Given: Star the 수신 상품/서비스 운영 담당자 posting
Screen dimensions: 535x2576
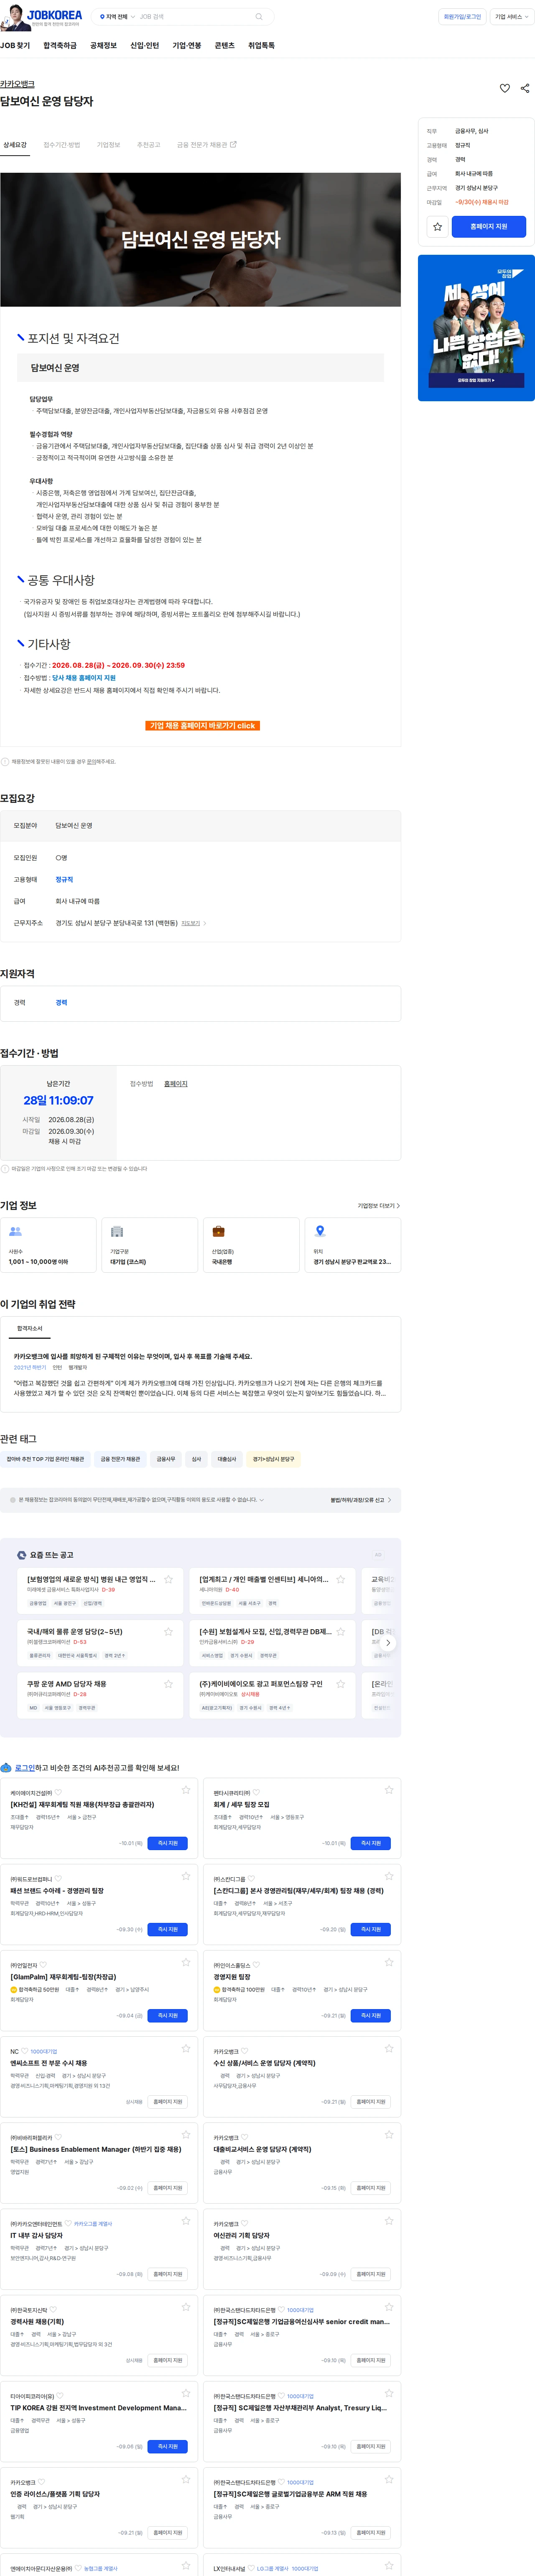Looking at the screenshot, I should point(389,2048).
